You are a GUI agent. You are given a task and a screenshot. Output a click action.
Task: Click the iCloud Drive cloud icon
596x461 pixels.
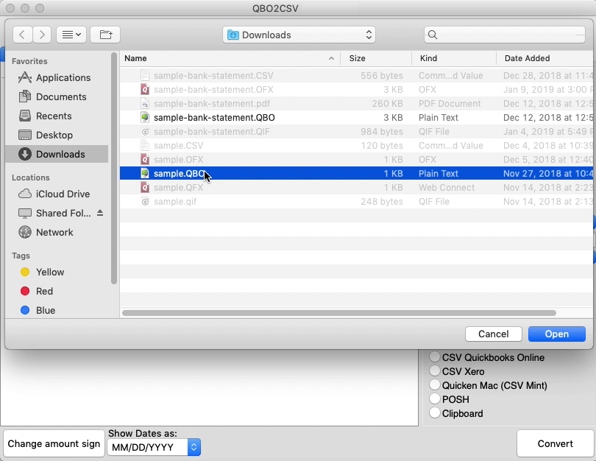click(25, 194)
